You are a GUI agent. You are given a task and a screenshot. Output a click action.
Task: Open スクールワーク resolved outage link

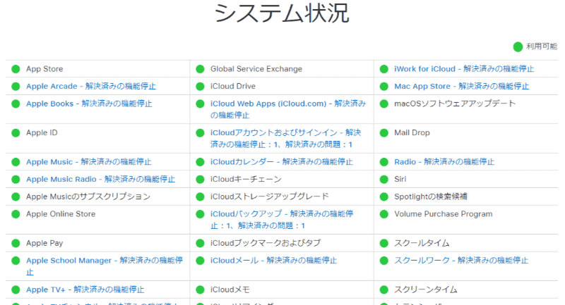461,261
